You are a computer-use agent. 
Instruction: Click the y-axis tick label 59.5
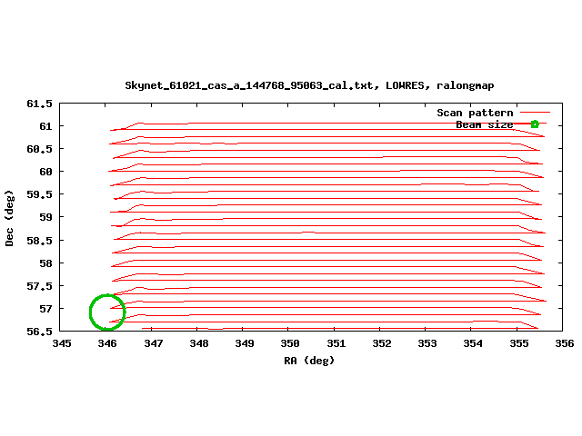point(40,194)
